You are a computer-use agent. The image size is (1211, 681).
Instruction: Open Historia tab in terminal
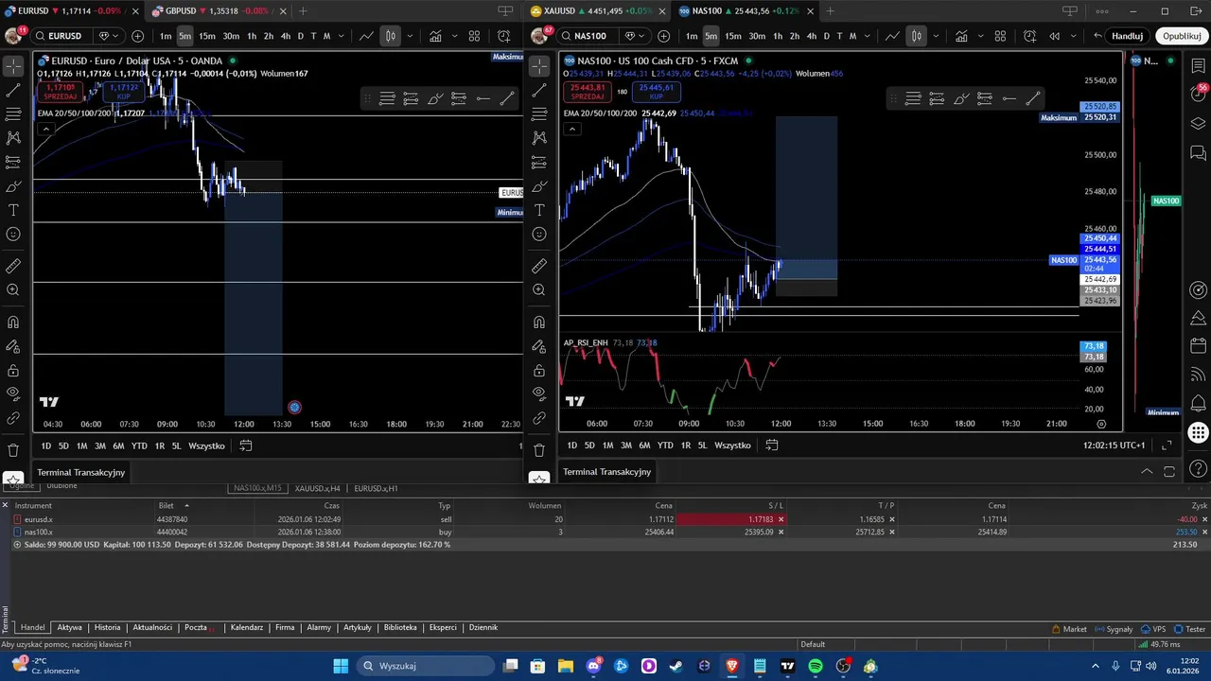(107, 627)
